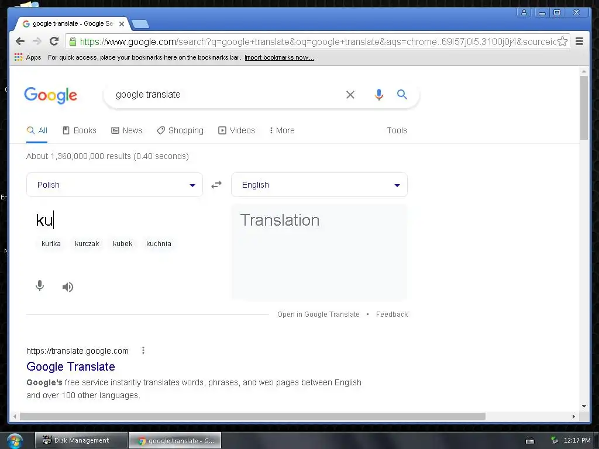The width and height of the screenshot is (599, 449).
Task: Switch to the News tab
Action: coord(126,130)
